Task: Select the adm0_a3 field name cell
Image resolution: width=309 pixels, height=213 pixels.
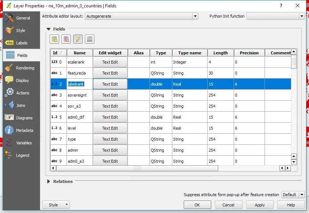Action: [80, 161]
